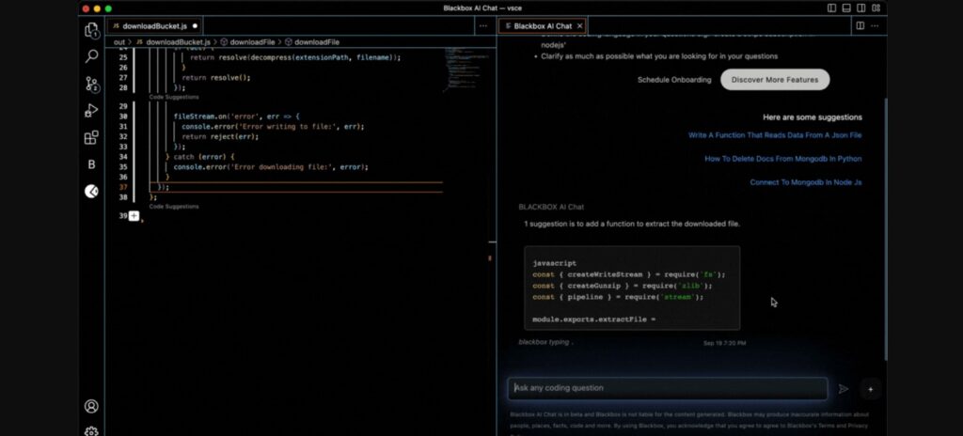Click 'Sep 19 7:20 PM' timestamp
This screenshot has width=963, height=436.
point(724,343)
